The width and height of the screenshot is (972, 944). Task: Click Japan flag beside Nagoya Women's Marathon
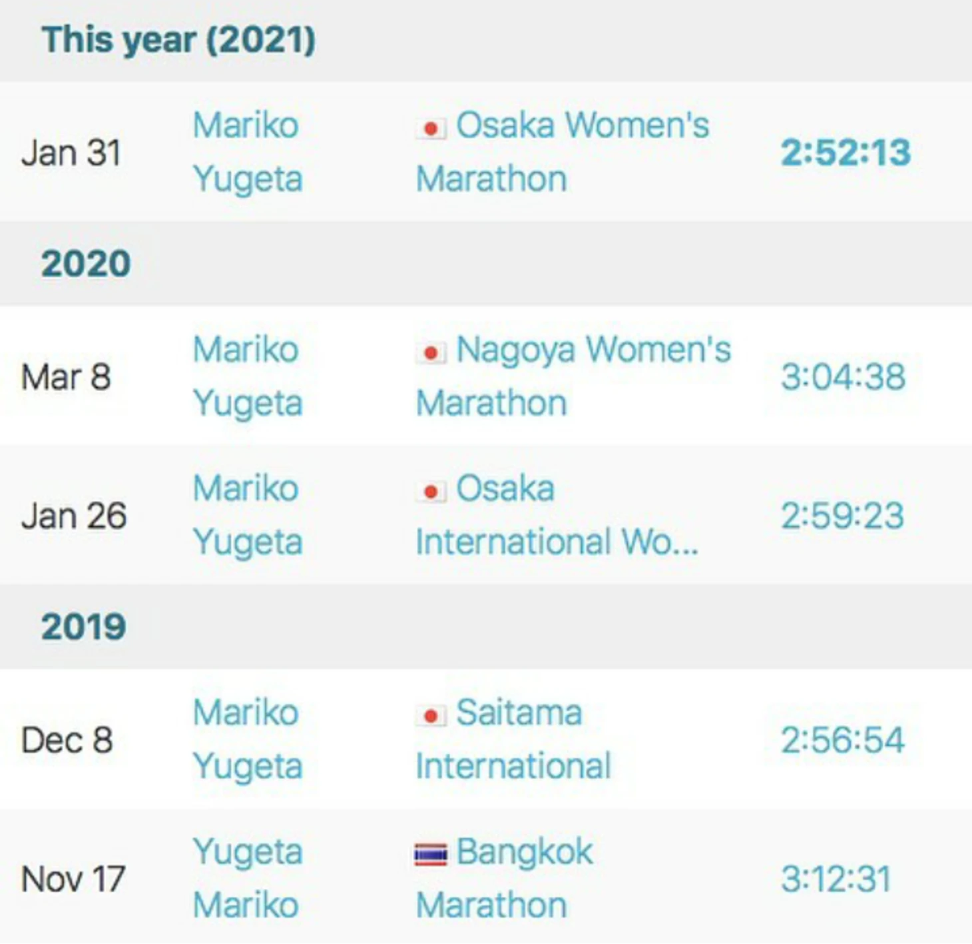pyautogui.click(x=431, y=352)
